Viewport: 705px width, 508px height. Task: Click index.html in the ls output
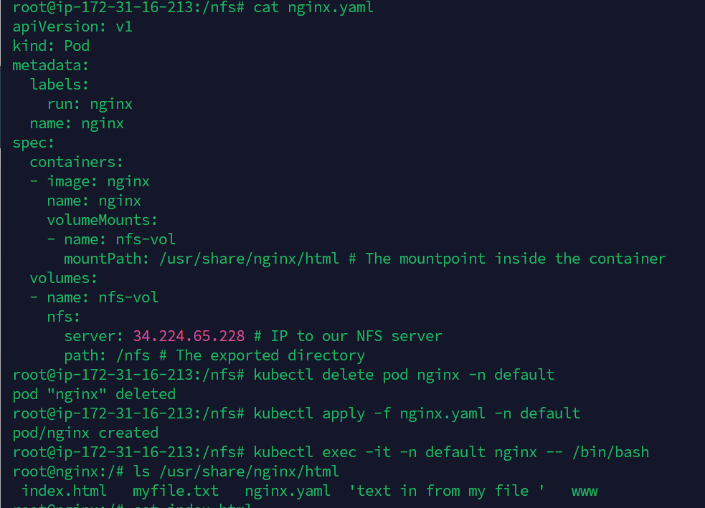point(64,491)
